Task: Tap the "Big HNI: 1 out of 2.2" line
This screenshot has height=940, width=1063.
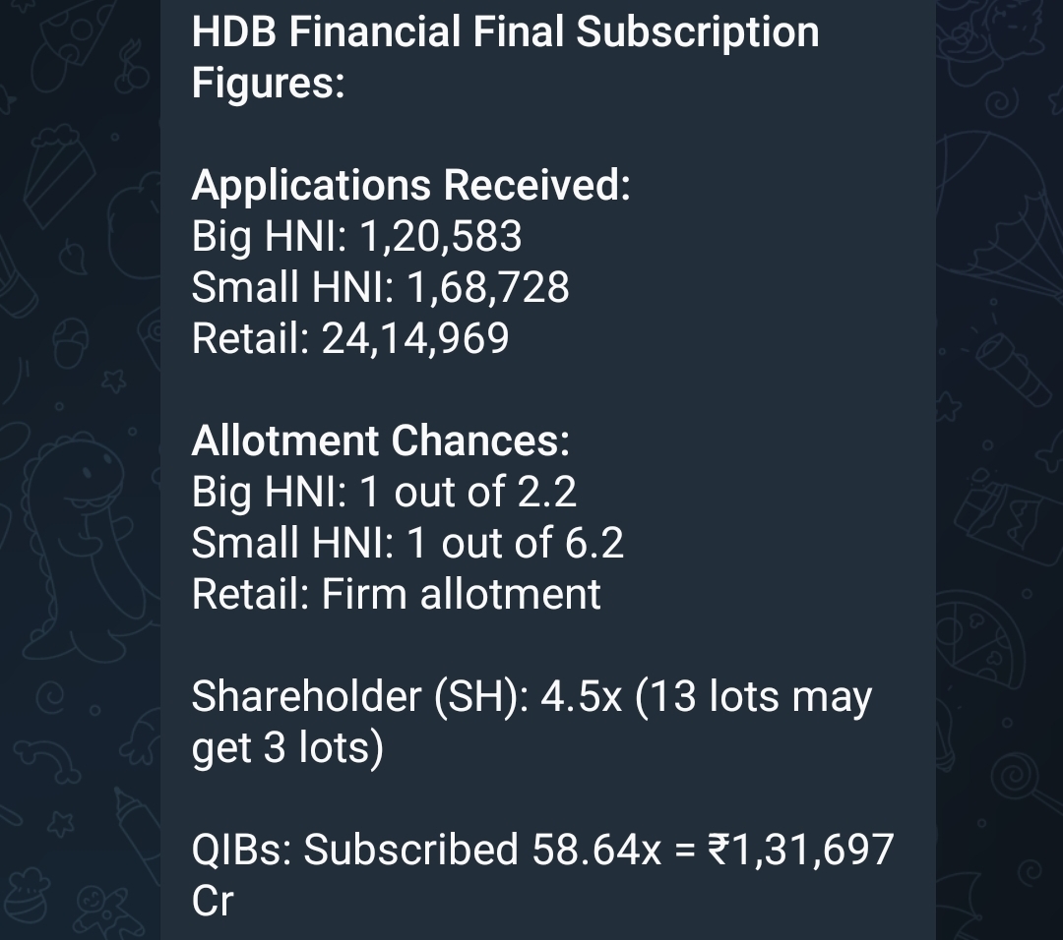Action: [x=384, y=492]
